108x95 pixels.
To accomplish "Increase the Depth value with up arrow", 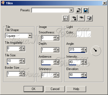I will click(55, 49).
